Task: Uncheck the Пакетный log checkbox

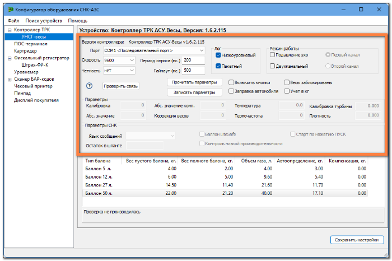Action: click(x=218, y=66)
